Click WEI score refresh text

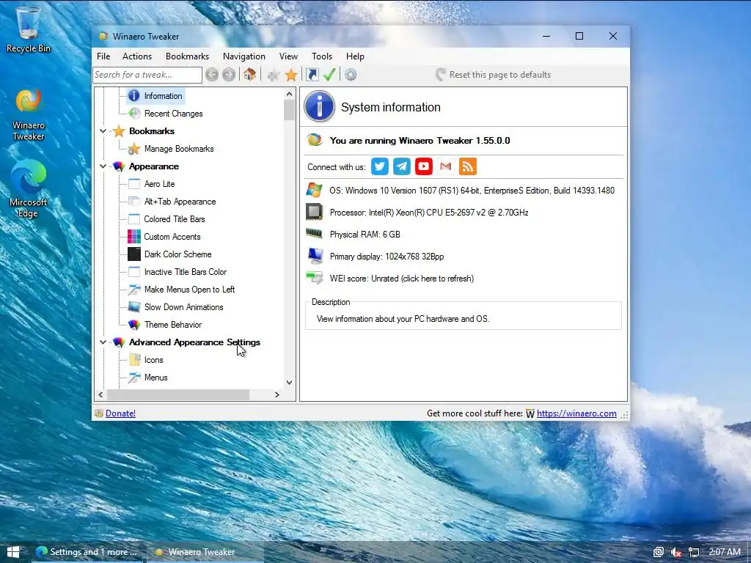[x=401, y=279]
